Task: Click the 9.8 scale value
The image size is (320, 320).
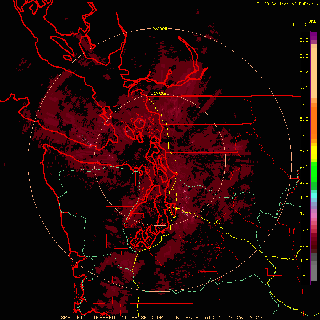Action: pyautogui.click(x=304, y=40)
